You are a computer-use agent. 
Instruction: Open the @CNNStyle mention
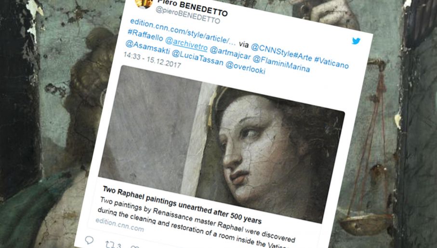point(272,51)
